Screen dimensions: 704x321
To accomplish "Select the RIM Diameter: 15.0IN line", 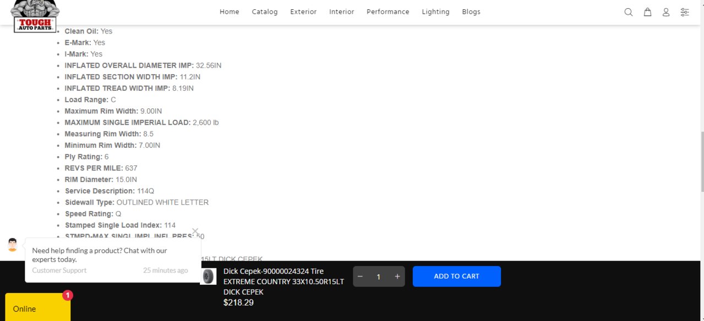I will click(101, 180).
